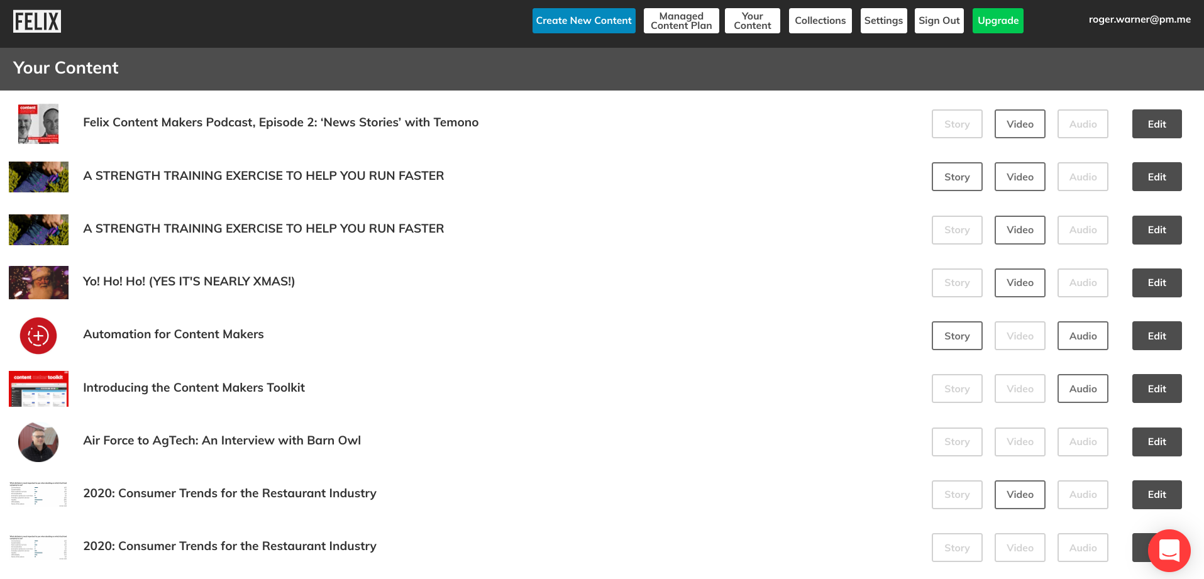Select the Santa Yo! Ho! Ho! thumbnail
This screenshot has width=1204, height=579.
(x=38, y=282)
